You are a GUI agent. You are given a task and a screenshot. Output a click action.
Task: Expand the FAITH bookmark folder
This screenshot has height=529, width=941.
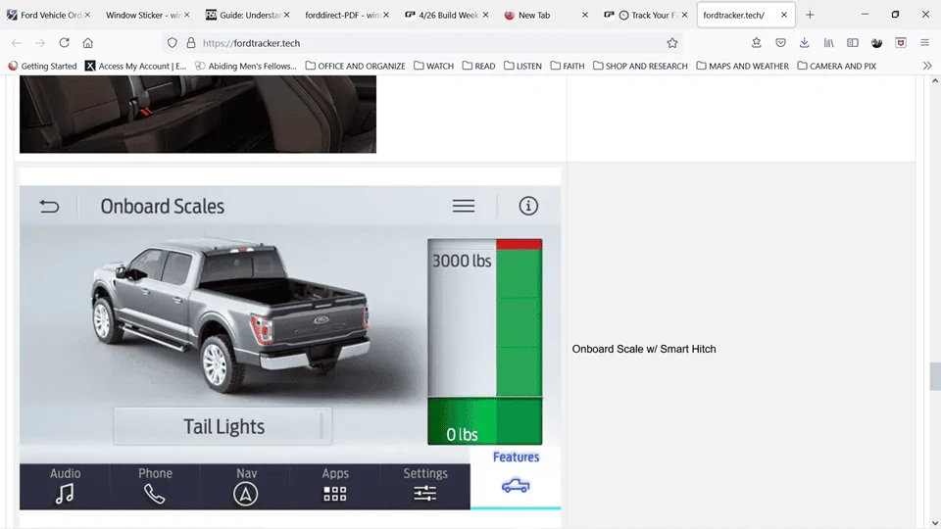[x=568, y=66]
